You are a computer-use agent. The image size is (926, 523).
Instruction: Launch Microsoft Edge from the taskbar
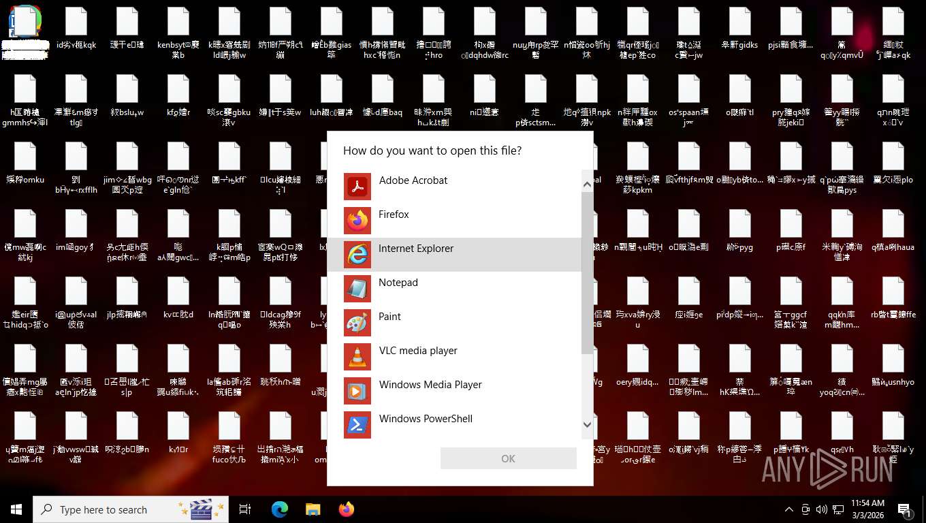click(x=280, y=509)
